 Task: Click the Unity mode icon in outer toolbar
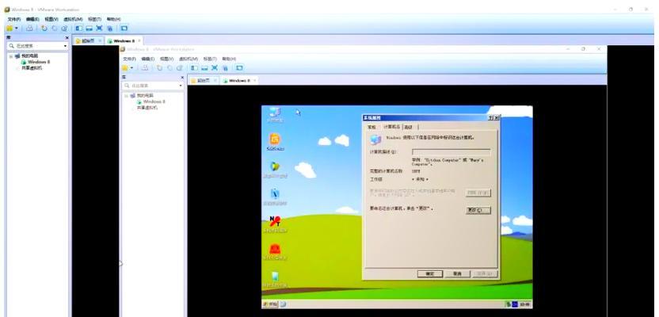109,29
